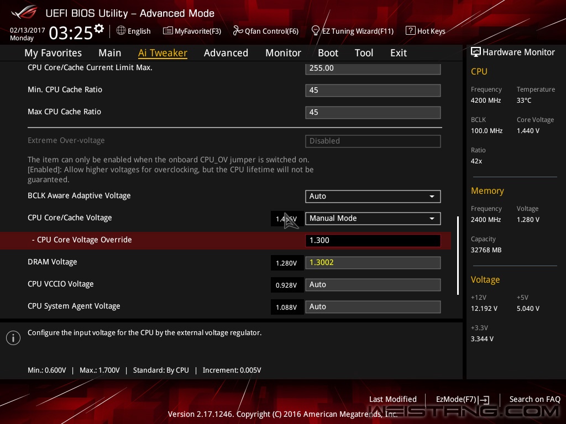This screenshot has width=566, height=424.
Task: Edit Max CPU Cache Ratio field
Action: tap(373, 112)
